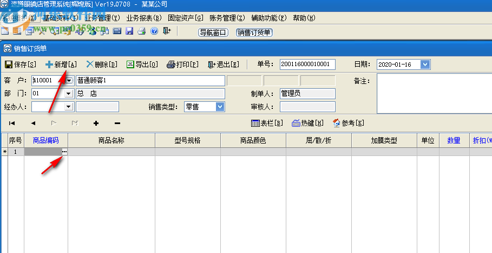Click the cascading windows toolbar icon
Viewport: 492px width, 253px height.
click(x=30, y=31)
